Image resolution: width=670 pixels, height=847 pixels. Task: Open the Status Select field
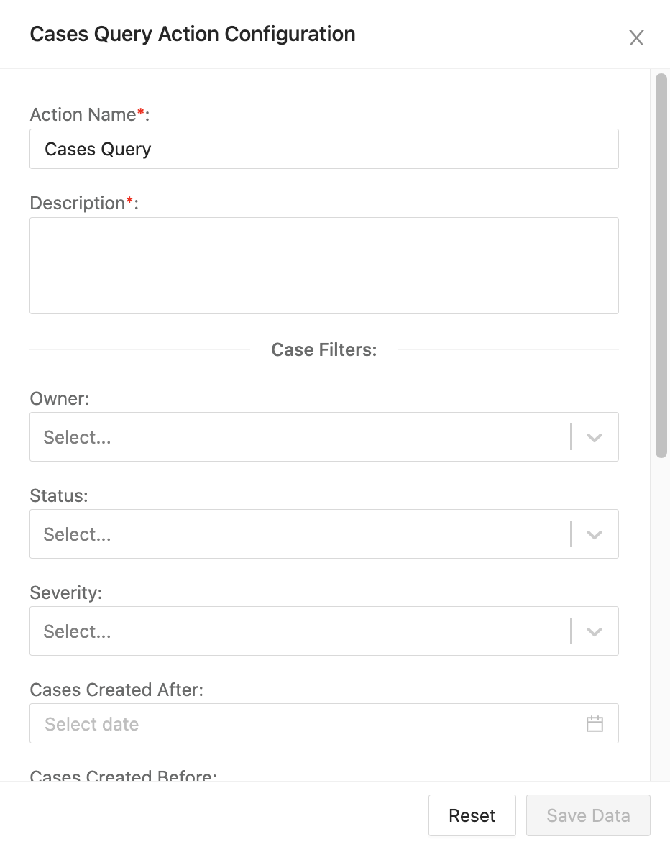tap(288, 534)
